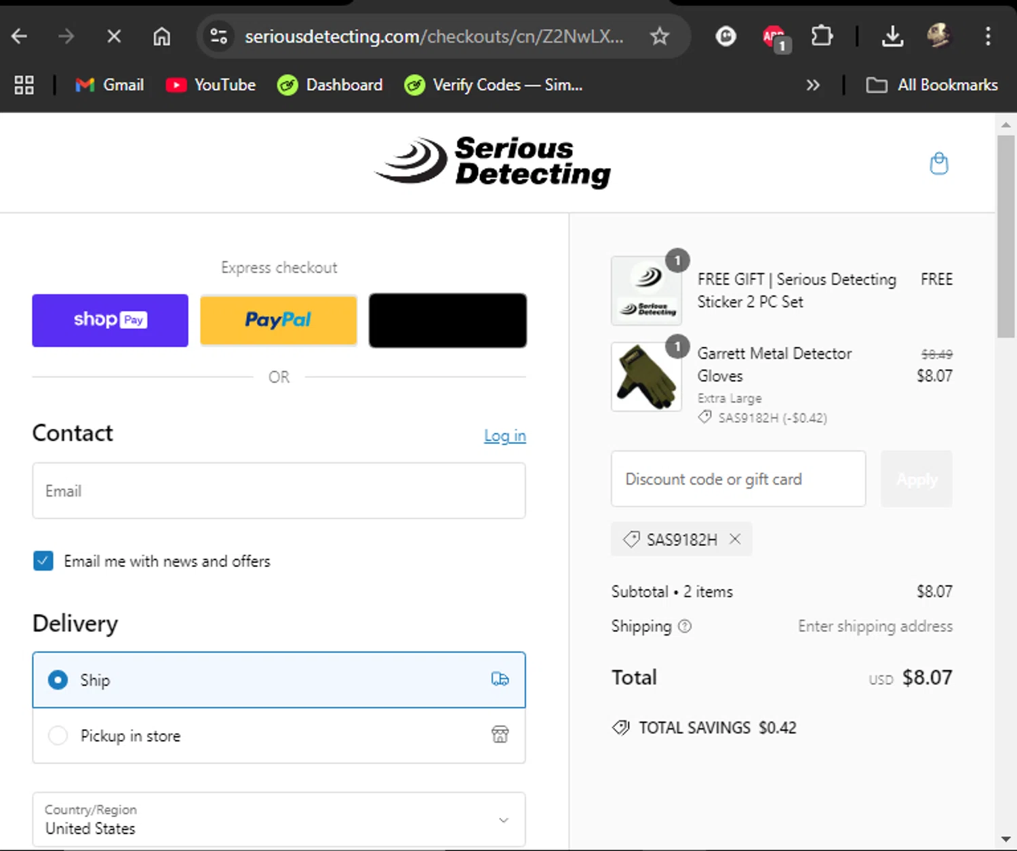1017x851 pixels.
Task: Select Pickup in store option
Action: coord(279,735)
